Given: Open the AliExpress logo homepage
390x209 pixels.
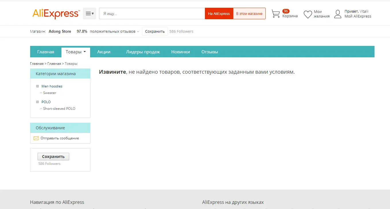Looking at the screenshot, I should [x=56, y=13].
